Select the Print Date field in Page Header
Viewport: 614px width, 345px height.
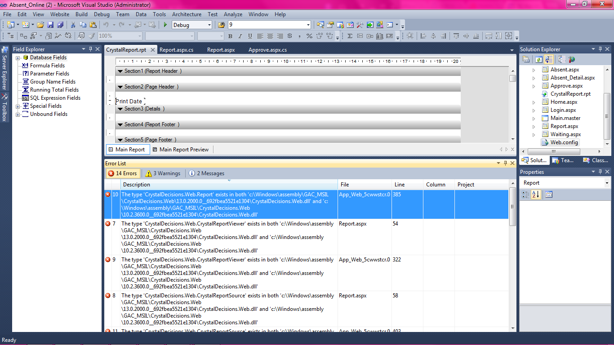tap(130, 102)
